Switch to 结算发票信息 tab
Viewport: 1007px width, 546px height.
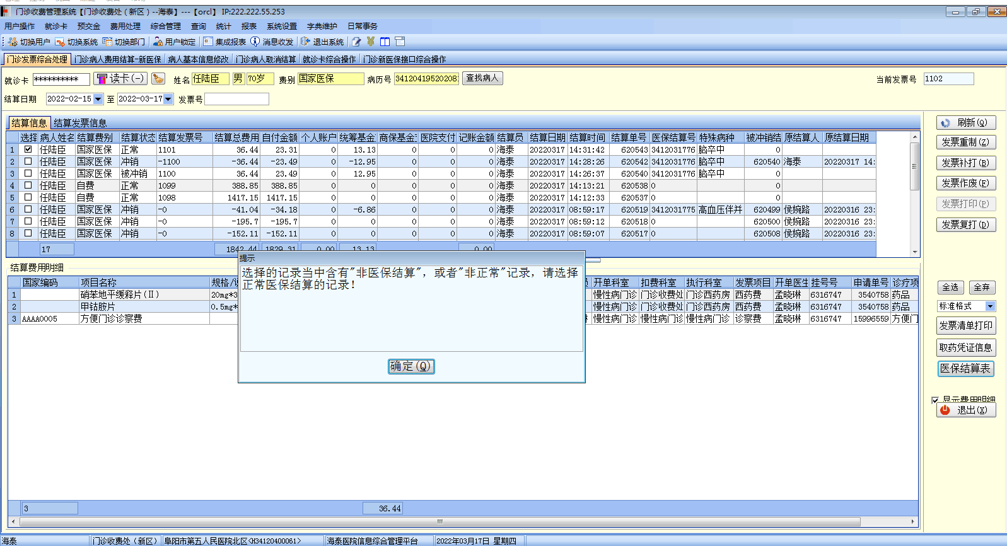[80, 123]
